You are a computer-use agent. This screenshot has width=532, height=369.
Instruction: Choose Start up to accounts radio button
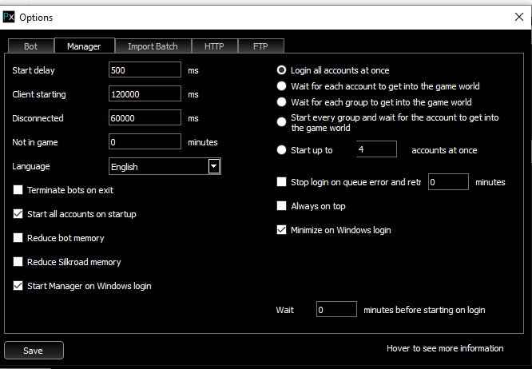281,149
